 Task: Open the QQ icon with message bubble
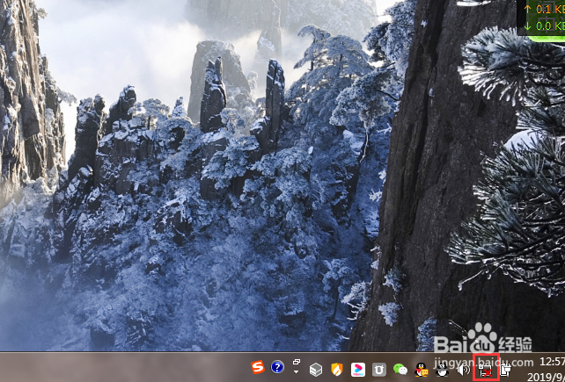coord(422,370)
